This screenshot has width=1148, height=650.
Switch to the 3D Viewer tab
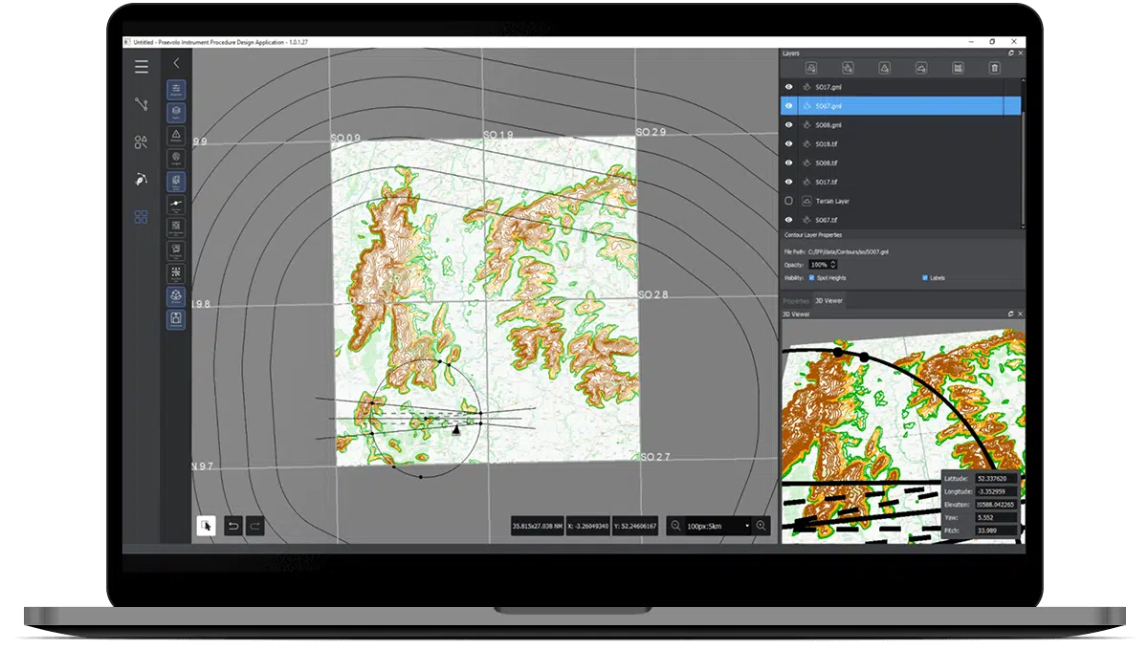pos(828,301)
